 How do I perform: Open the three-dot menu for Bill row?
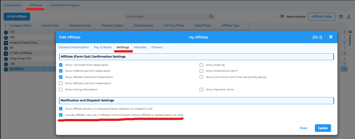[x=345, y=48]
